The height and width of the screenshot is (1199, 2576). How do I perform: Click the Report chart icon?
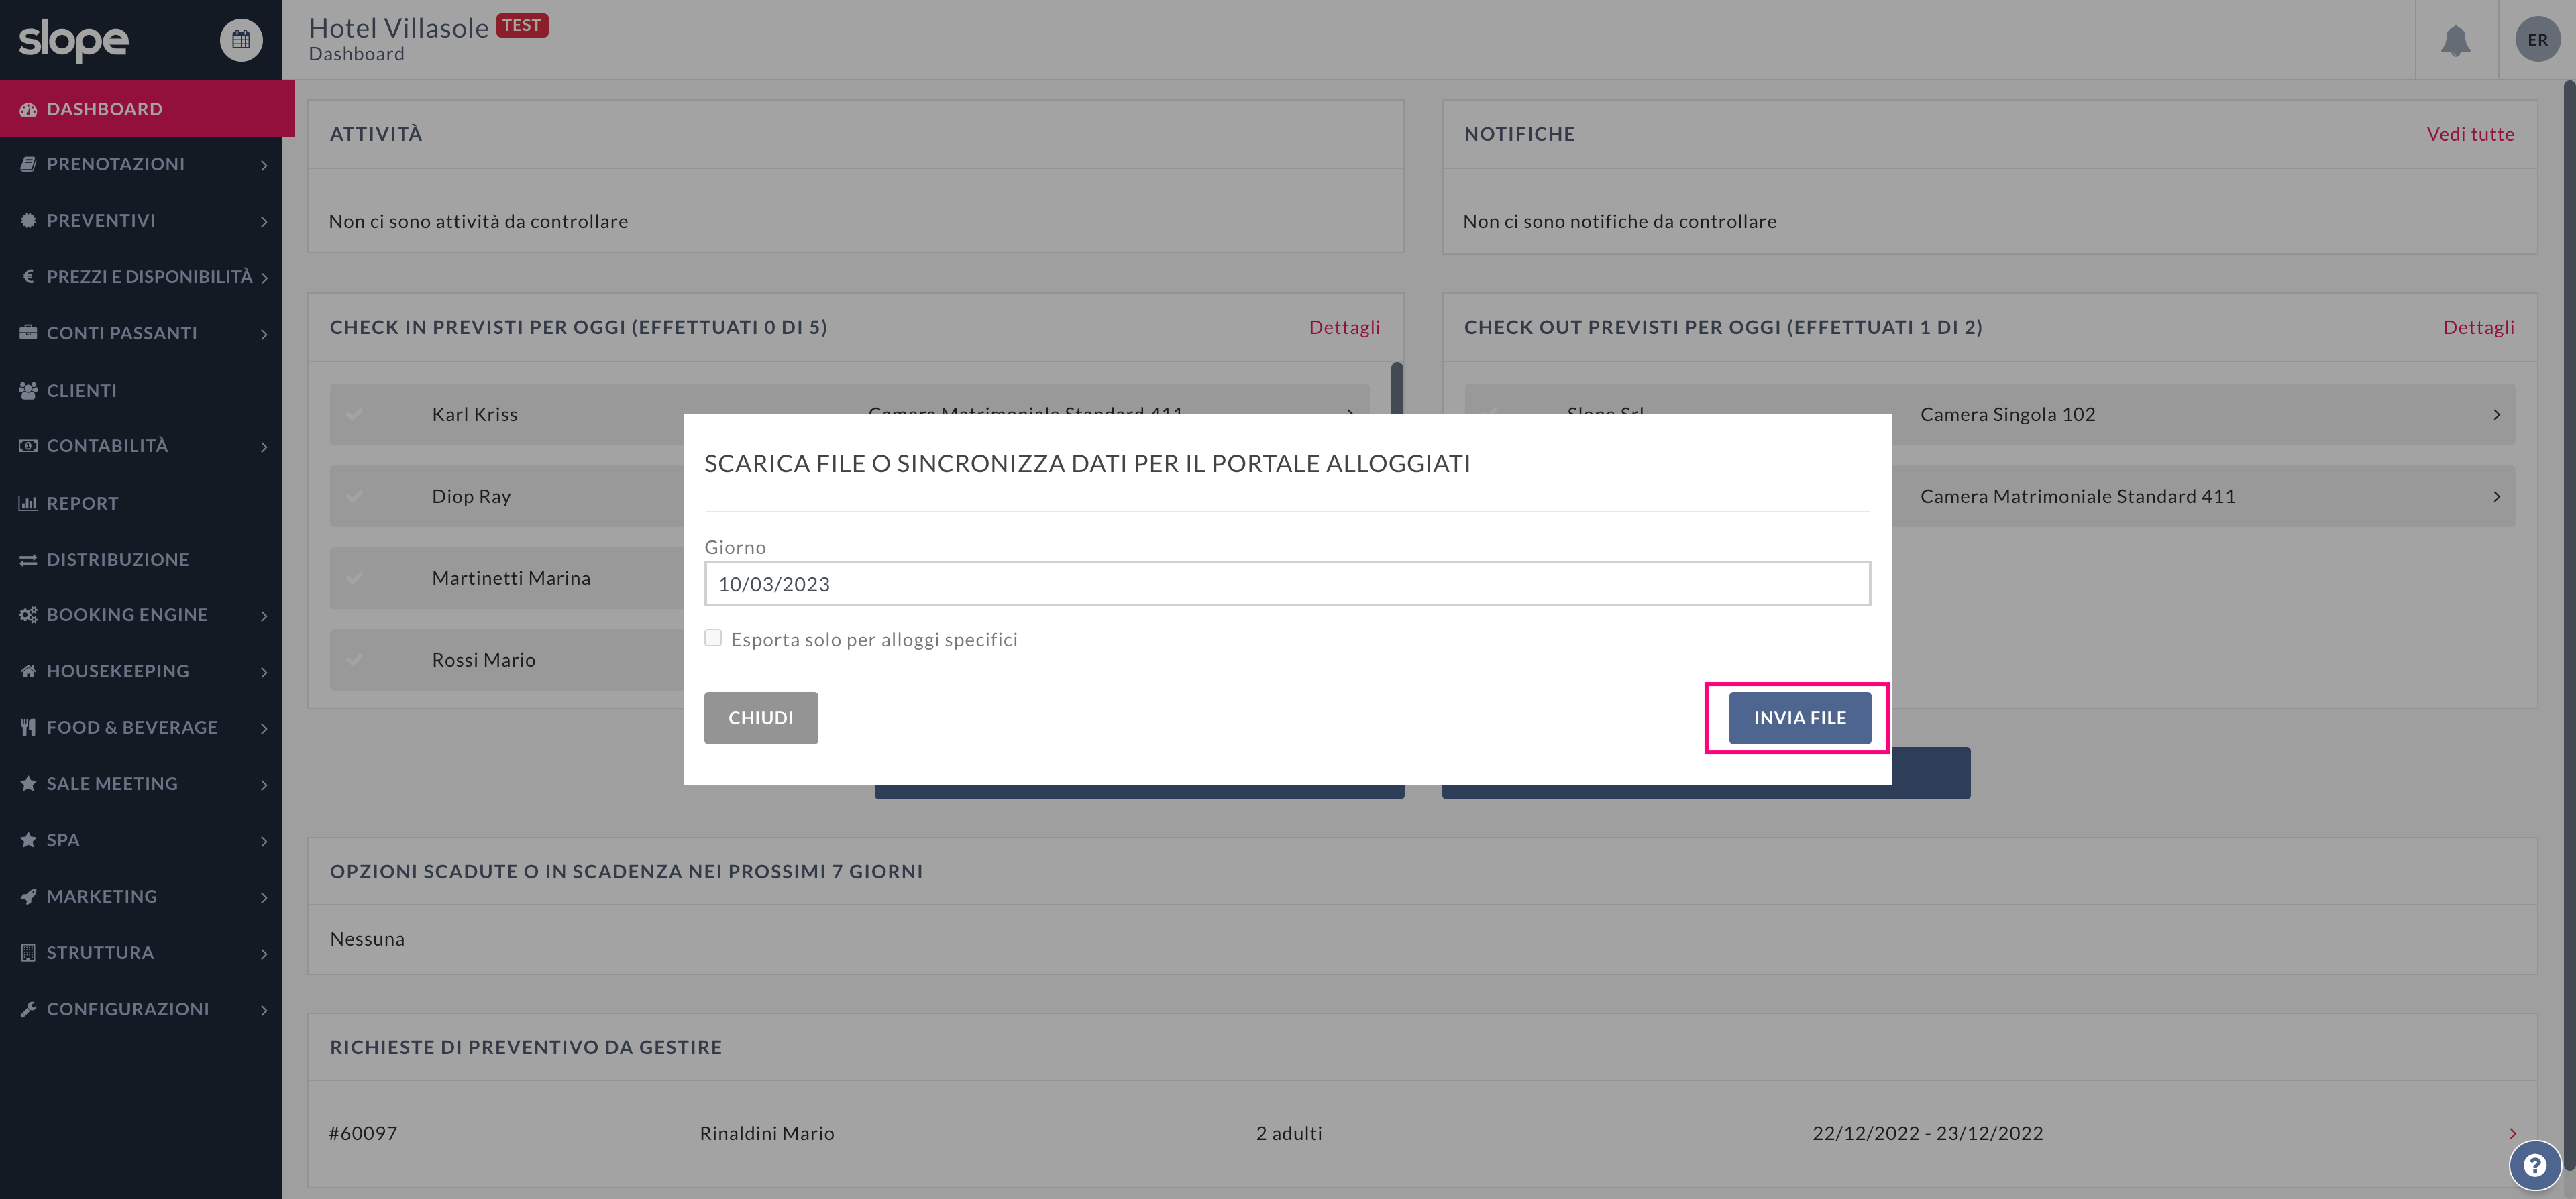28,503
